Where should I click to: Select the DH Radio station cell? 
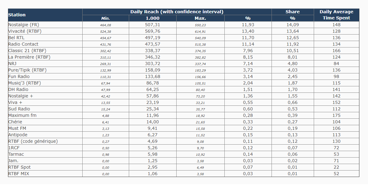pos(18,89)
